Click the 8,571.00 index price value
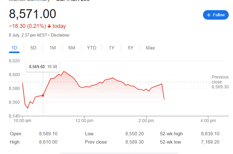 point(32,14)
